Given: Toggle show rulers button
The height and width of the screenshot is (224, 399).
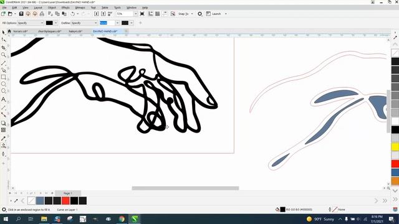Looking at the screenshot, I should click(x=151, y=14).
